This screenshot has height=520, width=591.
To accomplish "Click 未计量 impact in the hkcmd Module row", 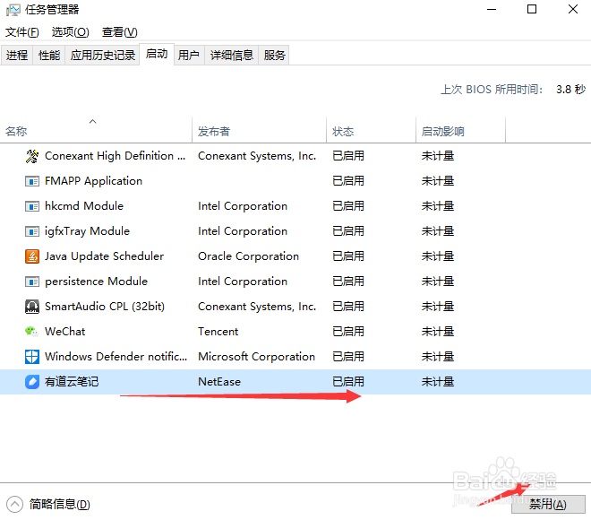I will tap(438, 206).
